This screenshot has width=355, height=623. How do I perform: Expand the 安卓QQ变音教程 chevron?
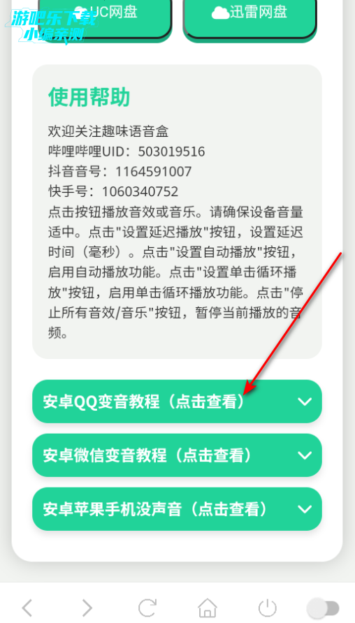[x=305, y=402]
